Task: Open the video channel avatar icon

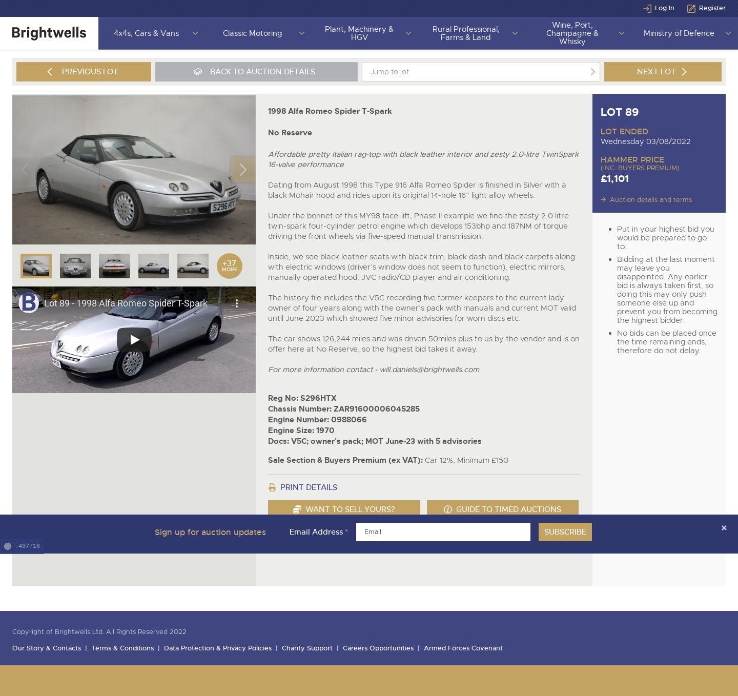Action: point(29,303)
